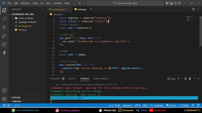Viewport: 202px width, 113px height.
Task: Open the Run menu
Action: click(48, 3)
